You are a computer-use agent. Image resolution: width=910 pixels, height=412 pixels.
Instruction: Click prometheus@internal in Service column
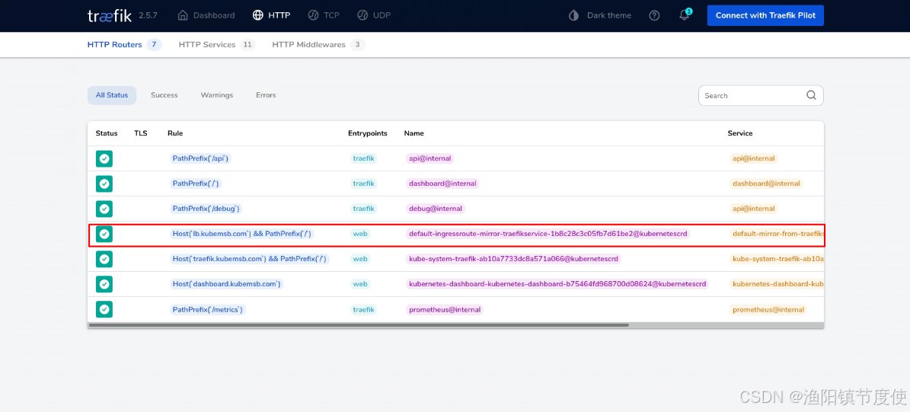point(768,309)
